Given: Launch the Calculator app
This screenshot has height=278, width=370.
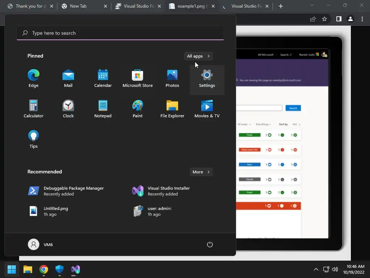Looking at the screenshot, I should pos(34,109).
